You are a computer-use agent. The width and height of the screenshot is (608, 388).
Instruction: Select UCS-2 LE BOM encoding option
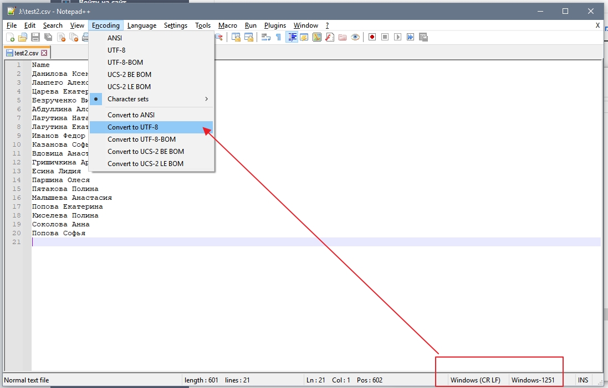(151, 87)
